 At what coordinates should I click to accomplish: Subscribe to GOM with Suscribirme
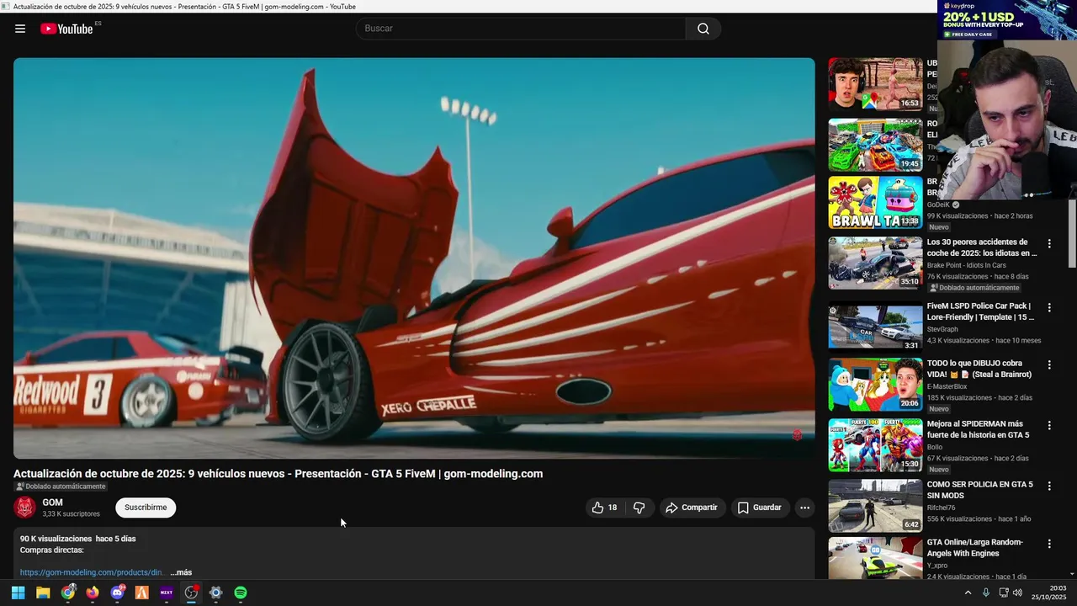(146, 508)
